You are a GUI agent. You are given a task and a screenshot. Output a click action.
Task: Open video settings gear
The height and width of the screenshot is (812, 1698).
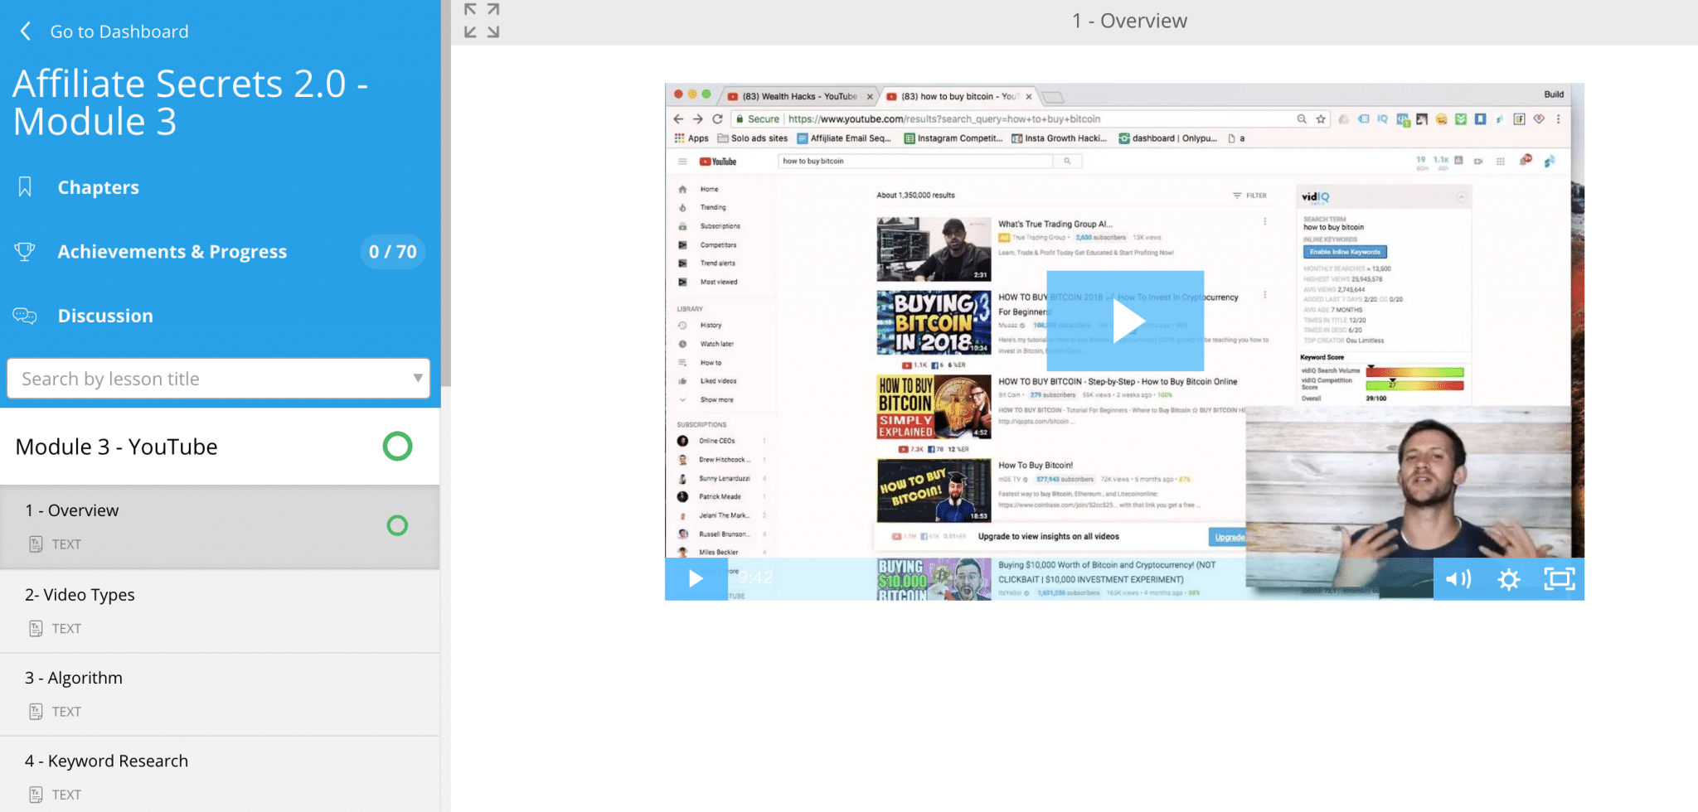1509,579
